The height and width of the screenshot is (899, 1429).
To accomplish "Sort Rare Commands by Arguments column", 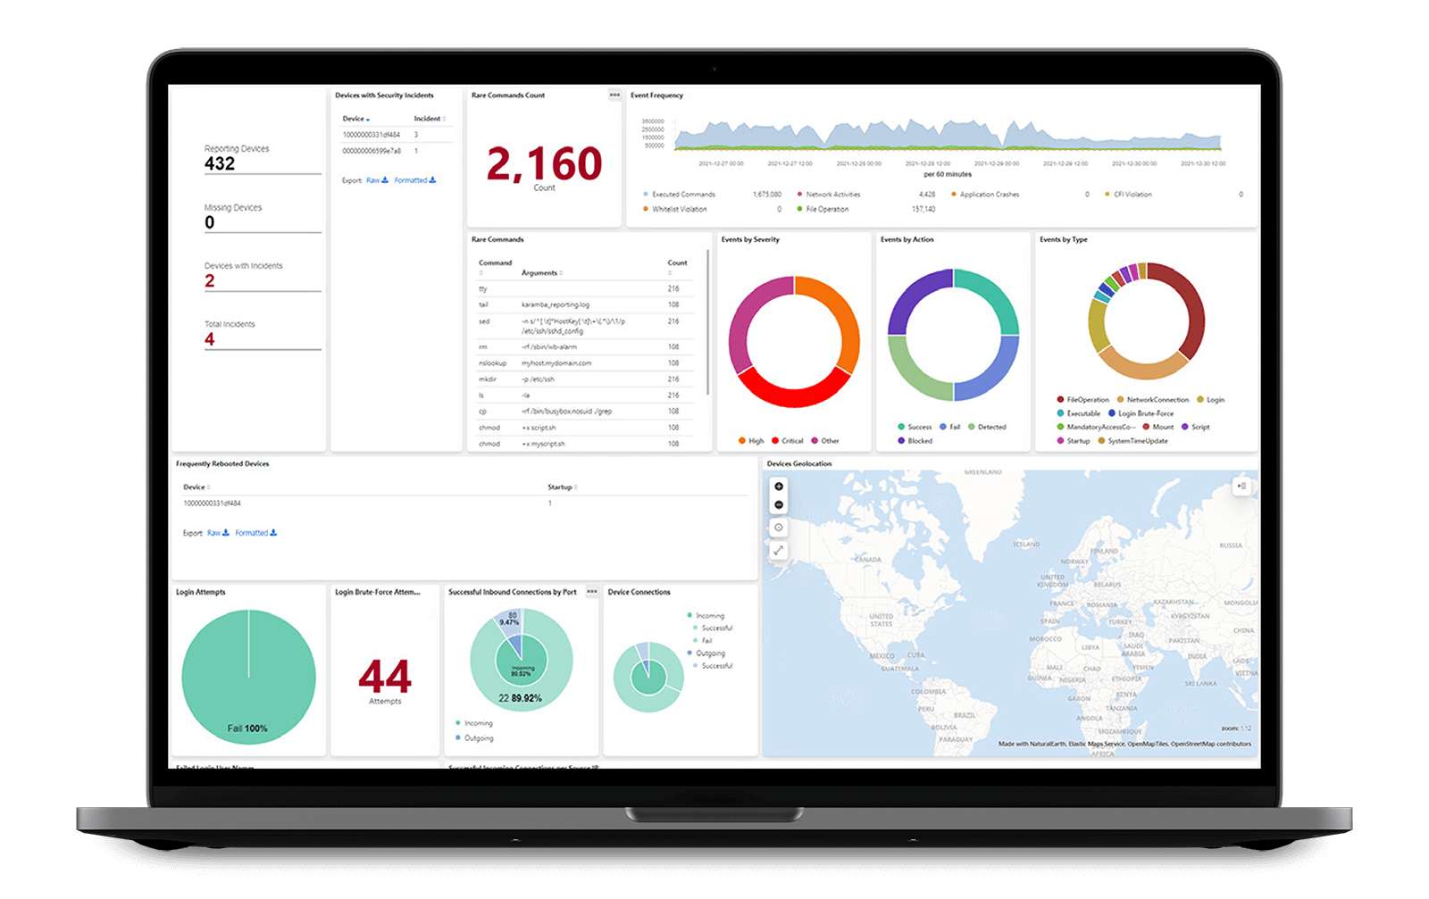I will 542,273.
